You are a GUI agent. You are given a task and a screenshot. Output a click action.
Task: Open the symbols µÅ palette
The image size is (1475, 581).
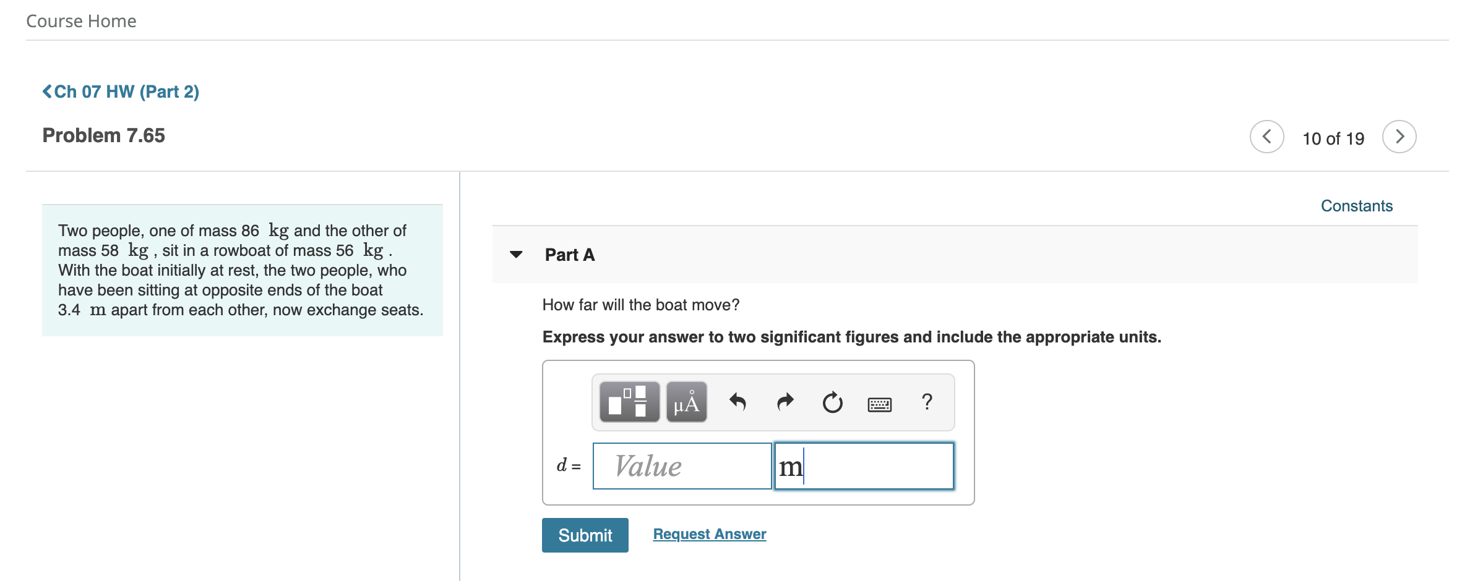click(687, 402)
